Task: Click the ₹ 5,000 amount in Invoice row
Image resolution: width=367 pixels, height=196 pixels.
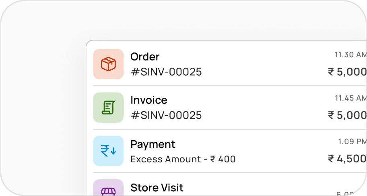Action: click(347, 115)
